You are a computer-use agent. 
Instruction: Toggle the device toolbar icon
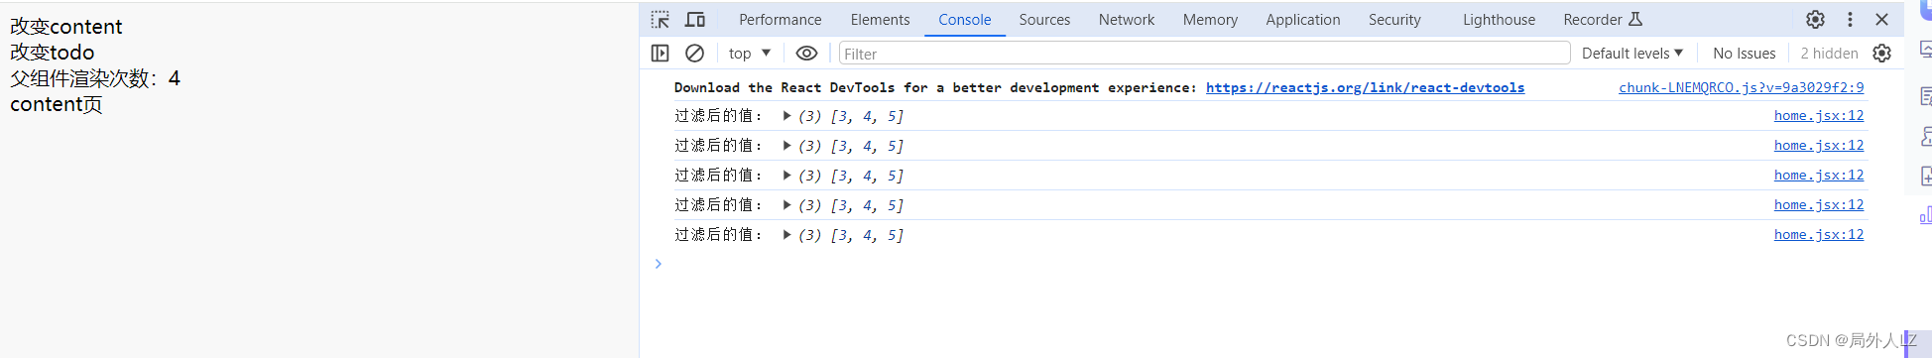[x=695, y=20]
